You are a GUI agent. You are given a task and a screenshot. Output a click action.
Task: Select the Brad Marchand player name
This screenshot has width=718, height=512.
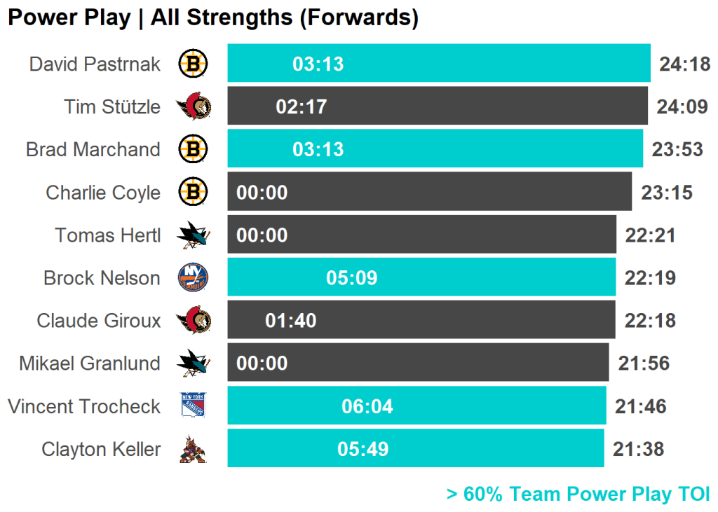[x=93, y=149]
